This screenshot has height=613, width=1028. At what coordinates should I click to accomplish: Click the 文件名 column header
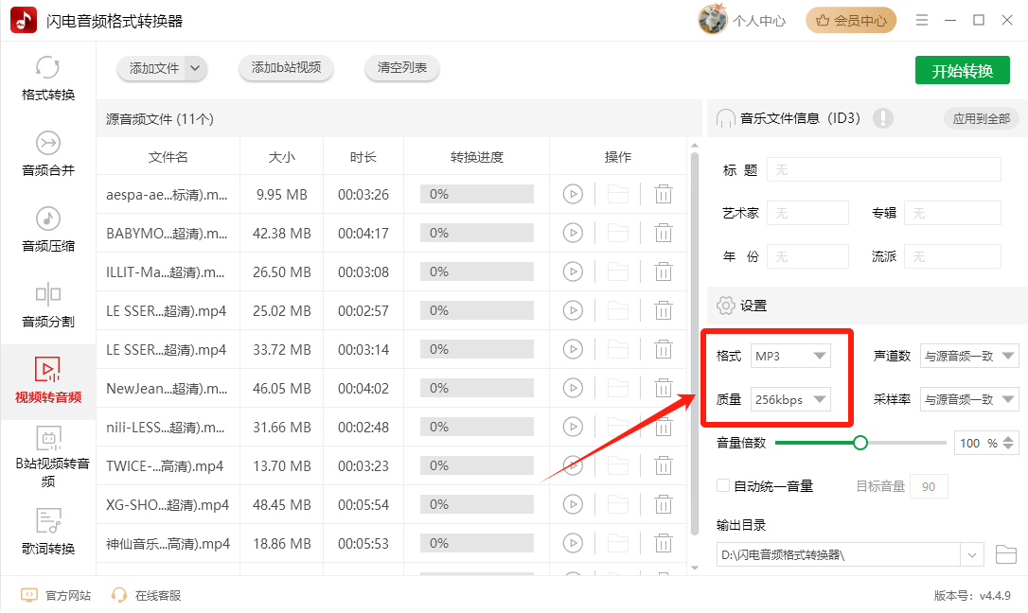click(x=168, y=157)
